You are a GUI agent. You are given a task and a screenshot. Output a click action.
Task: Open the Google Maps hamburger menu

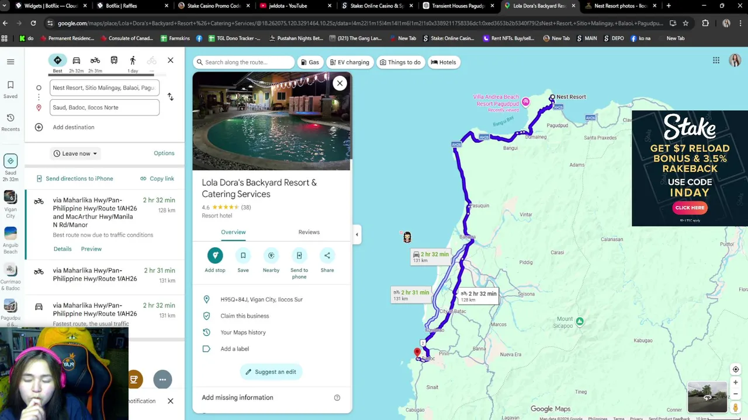point(11,61)
